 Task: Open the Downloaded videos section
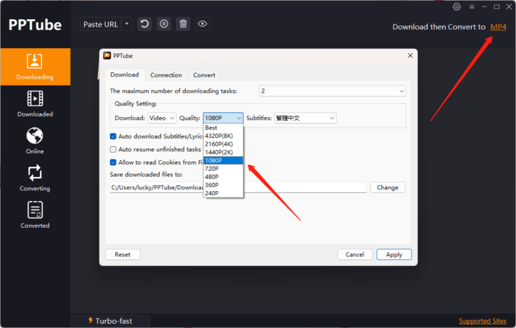click(35, 104)
